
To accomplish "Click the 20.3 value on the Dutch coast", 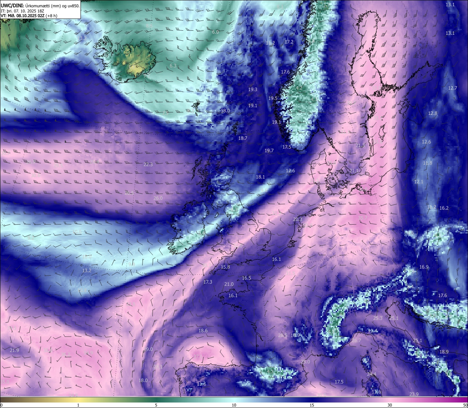I will [298, 220].
